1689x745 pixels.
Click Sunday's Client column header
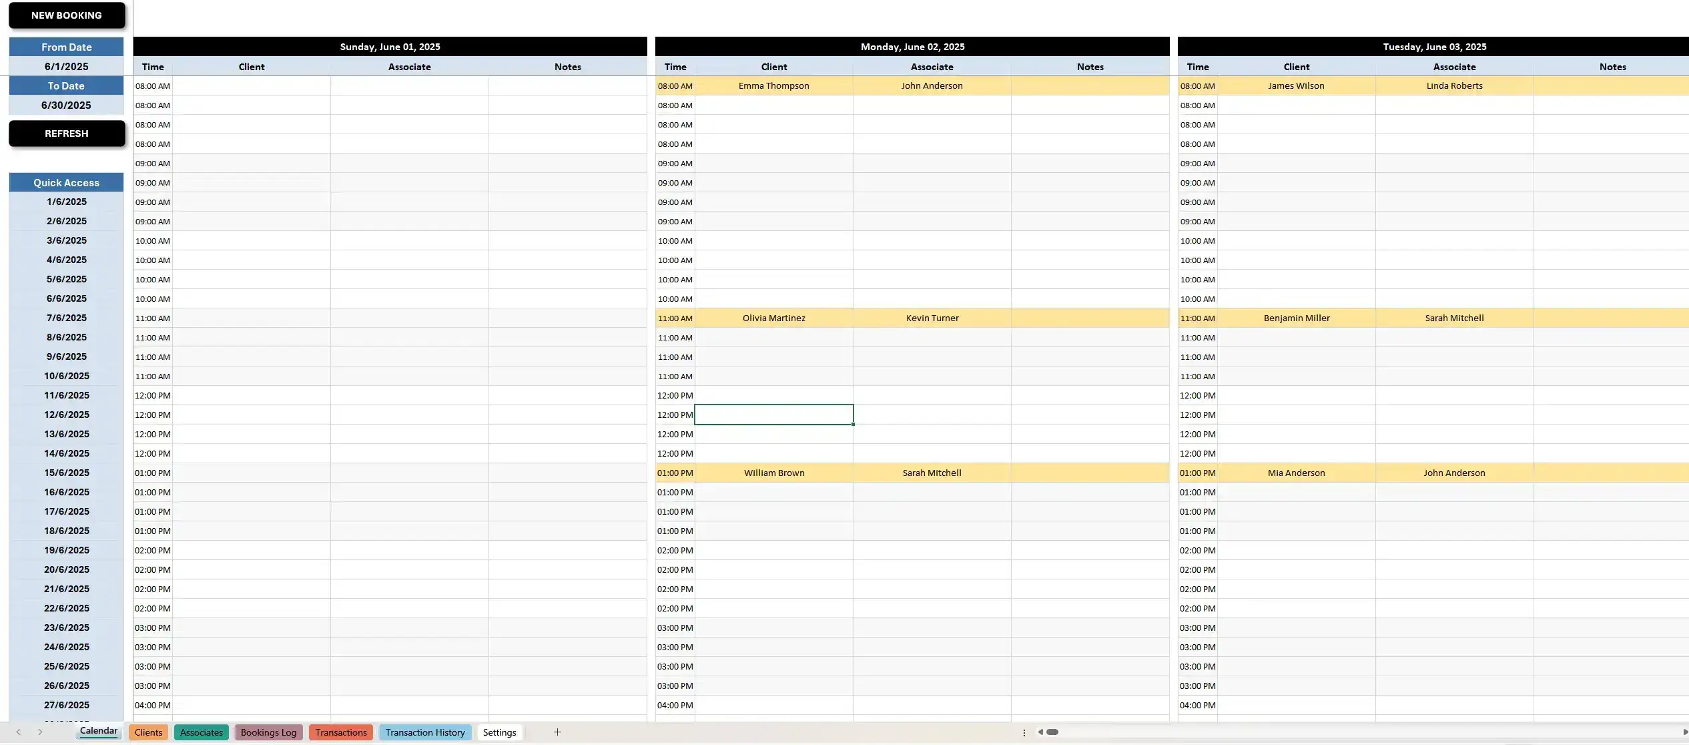click(x=252, y=67)
